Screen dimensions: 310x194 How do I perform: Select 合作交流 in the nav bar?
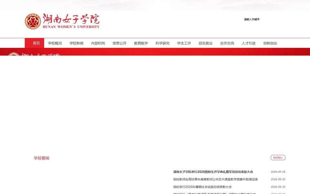coord(227,43)
